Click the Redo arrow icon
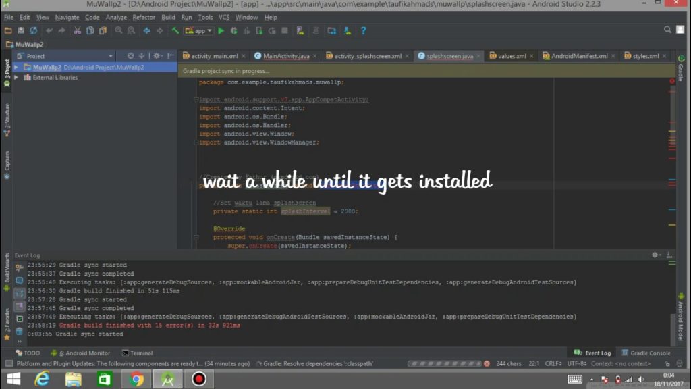The height and width of the screenshot is (389, 691). click(x=61, y=30)
